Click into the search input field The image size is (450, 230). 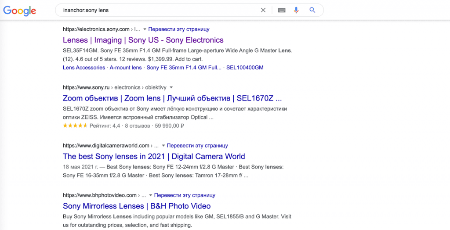[154, 10]
